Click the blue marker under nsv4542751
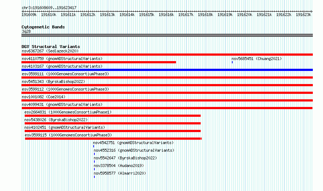 tap(94, 146)
